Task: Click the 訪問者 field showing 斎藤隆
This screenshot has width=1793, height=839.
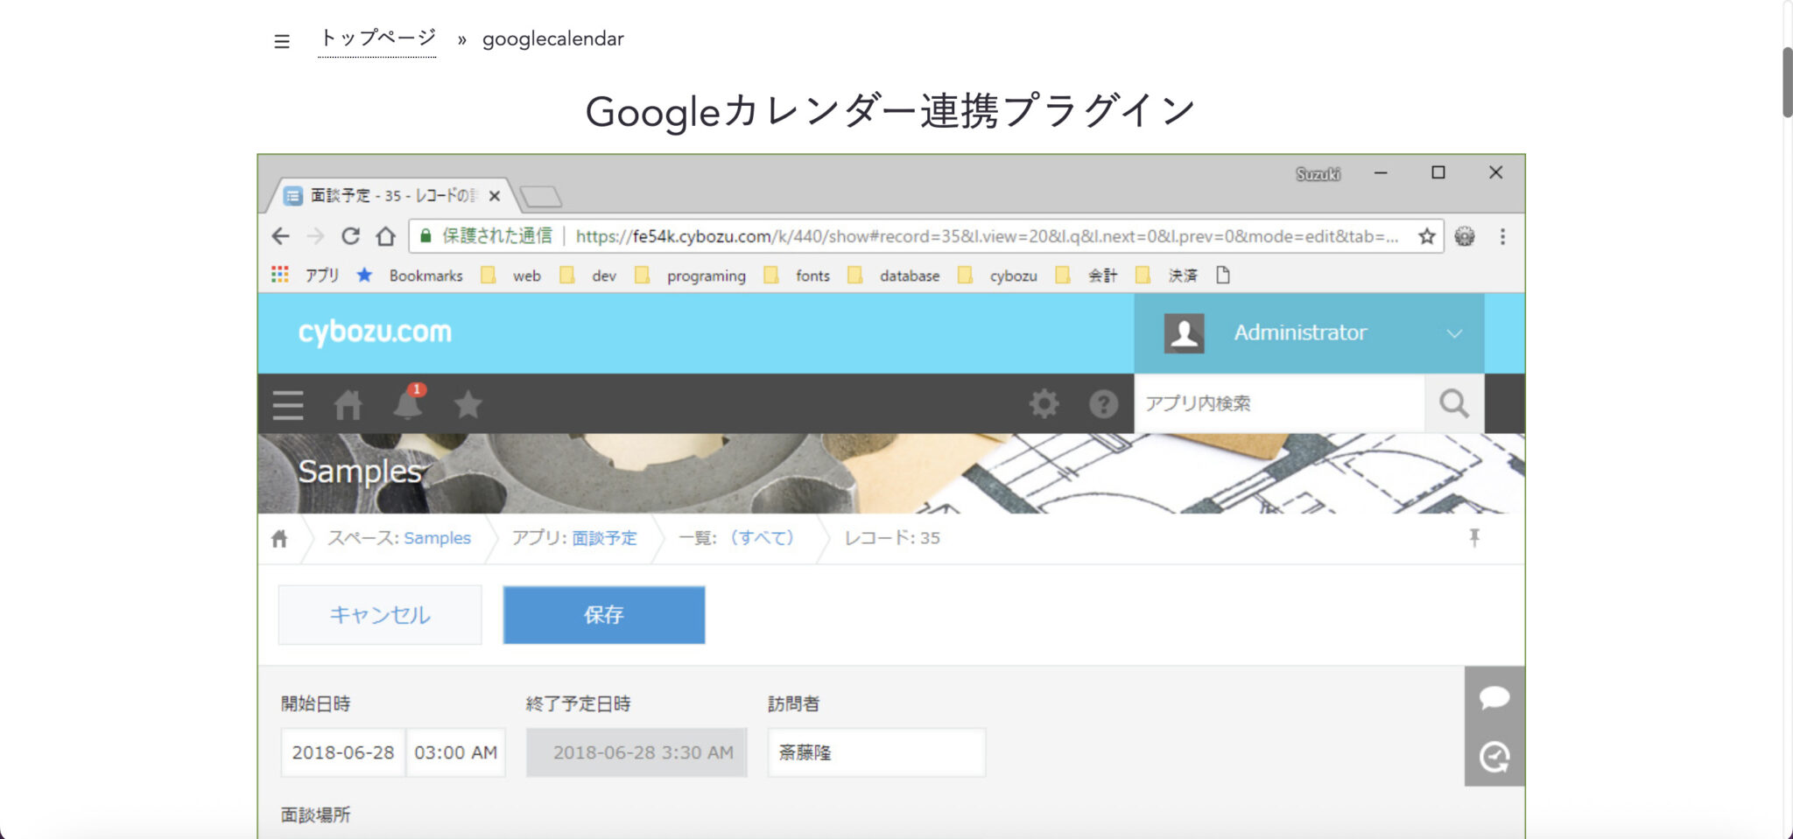Action: coord(875,752)
